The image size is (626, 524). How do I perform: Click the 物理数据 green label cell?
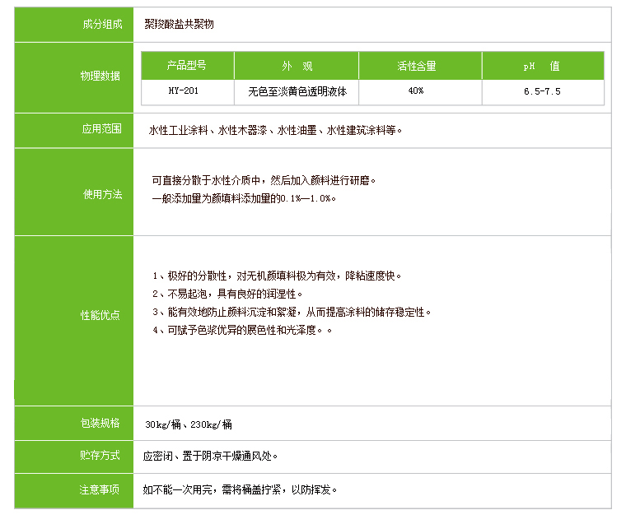point(100,77)
